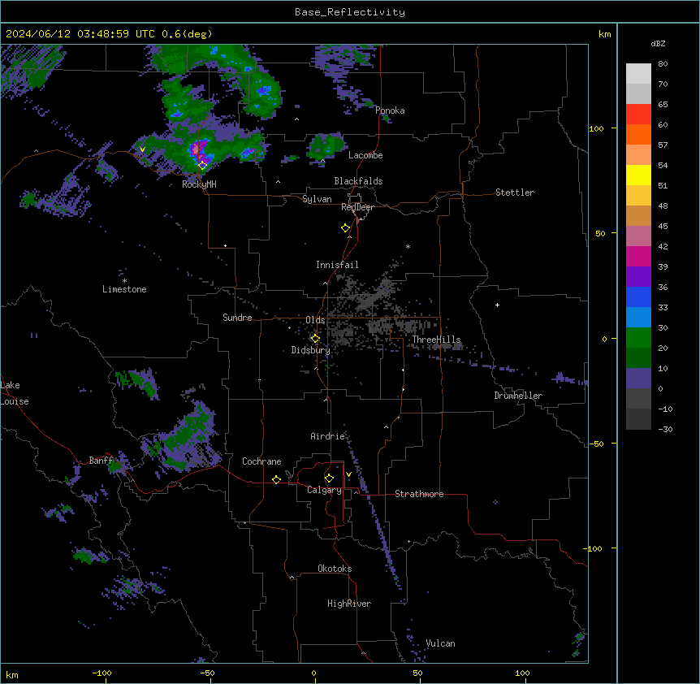
Task: Click the Didsbury label
Action: [311, 350]
